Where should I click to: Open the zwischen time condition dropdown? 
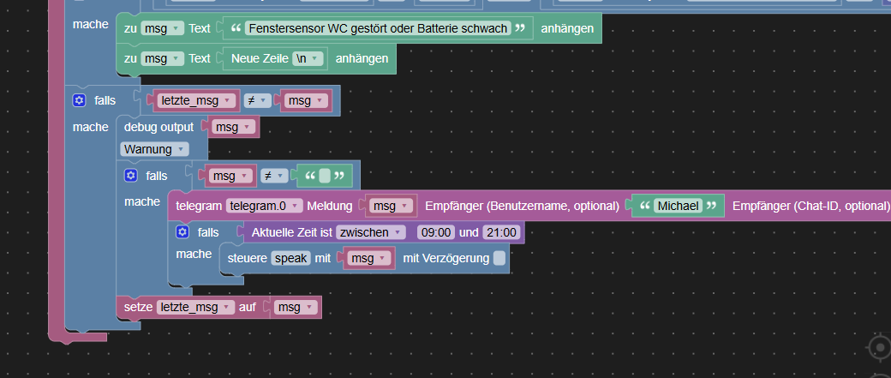click(x=370, y=232)
